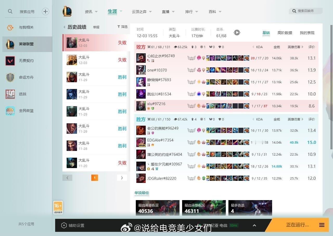Click champion avatar of 跳忘川#81534
333x236 pixels.
tap(141, 94)
